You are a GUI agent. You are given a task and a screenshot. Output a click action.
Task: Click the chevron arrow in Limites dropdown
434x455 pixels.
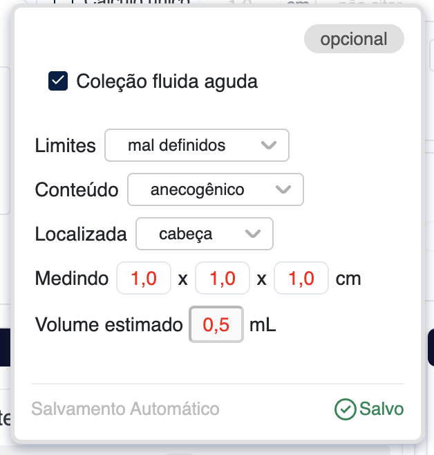click(268, 145)
